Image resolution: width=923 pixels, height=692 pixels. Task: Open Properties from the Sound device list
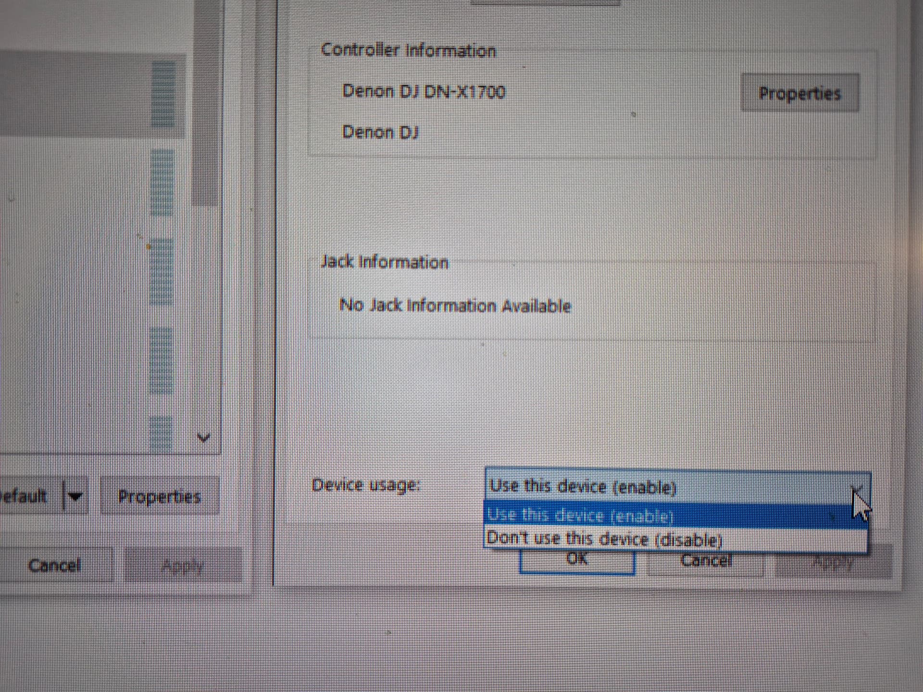click(x=159, y=496)
